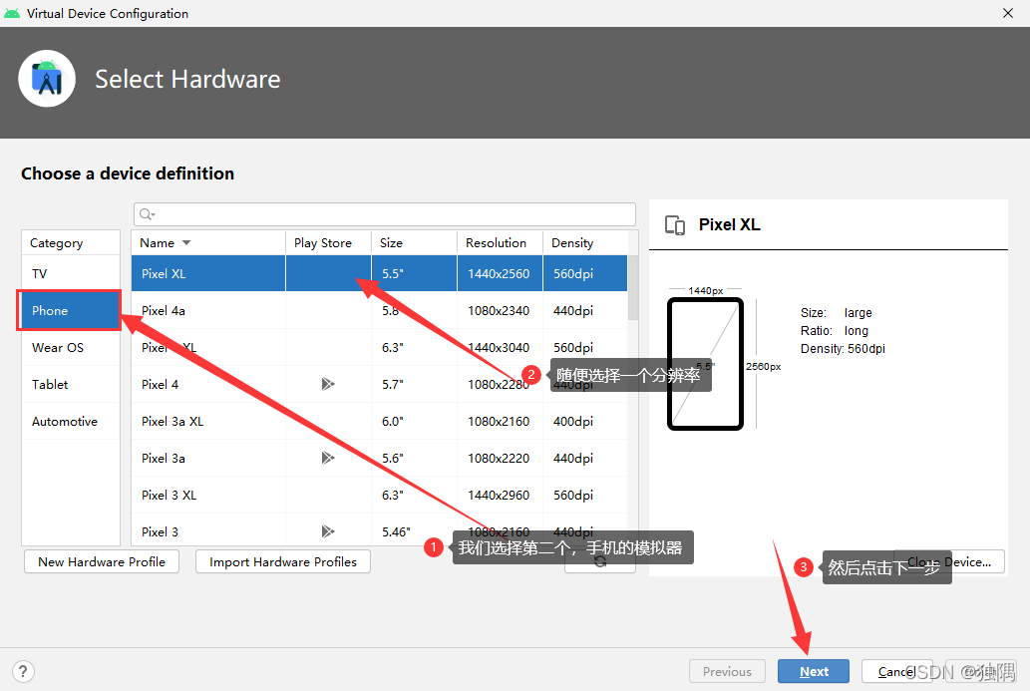This screenshot has width=1030, height=691.
Task: Click the Clone Device button
Action: [948, 561]
